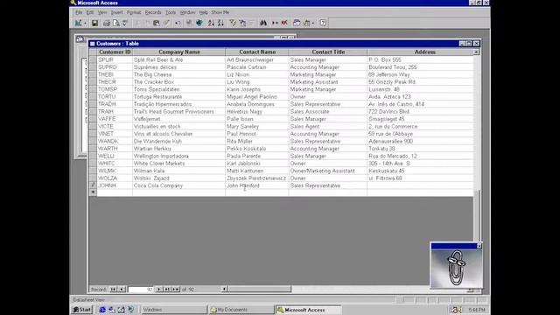Click horizontal scrollbar left arrow
This screenshot has height=315, width=560.
coord(224,289)
